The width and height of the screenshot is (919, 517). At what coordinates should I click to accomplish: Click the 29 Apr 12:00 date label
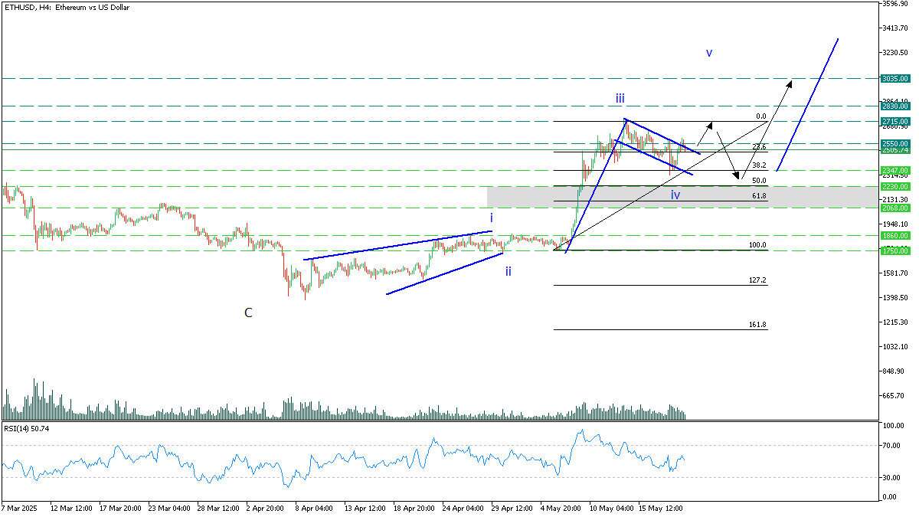click(x=512, y=508)
